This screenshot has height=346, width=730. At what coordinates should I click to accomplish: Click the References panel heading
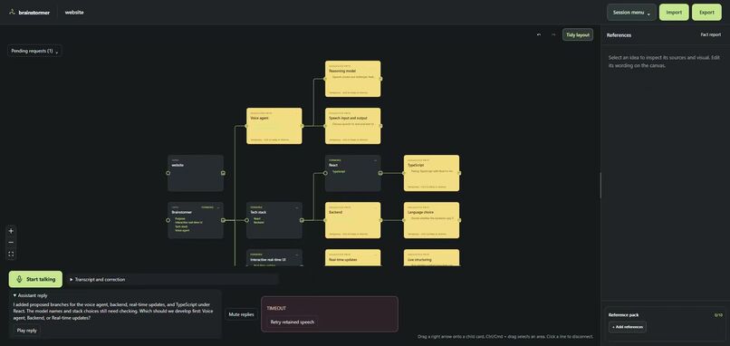(619, 35)
